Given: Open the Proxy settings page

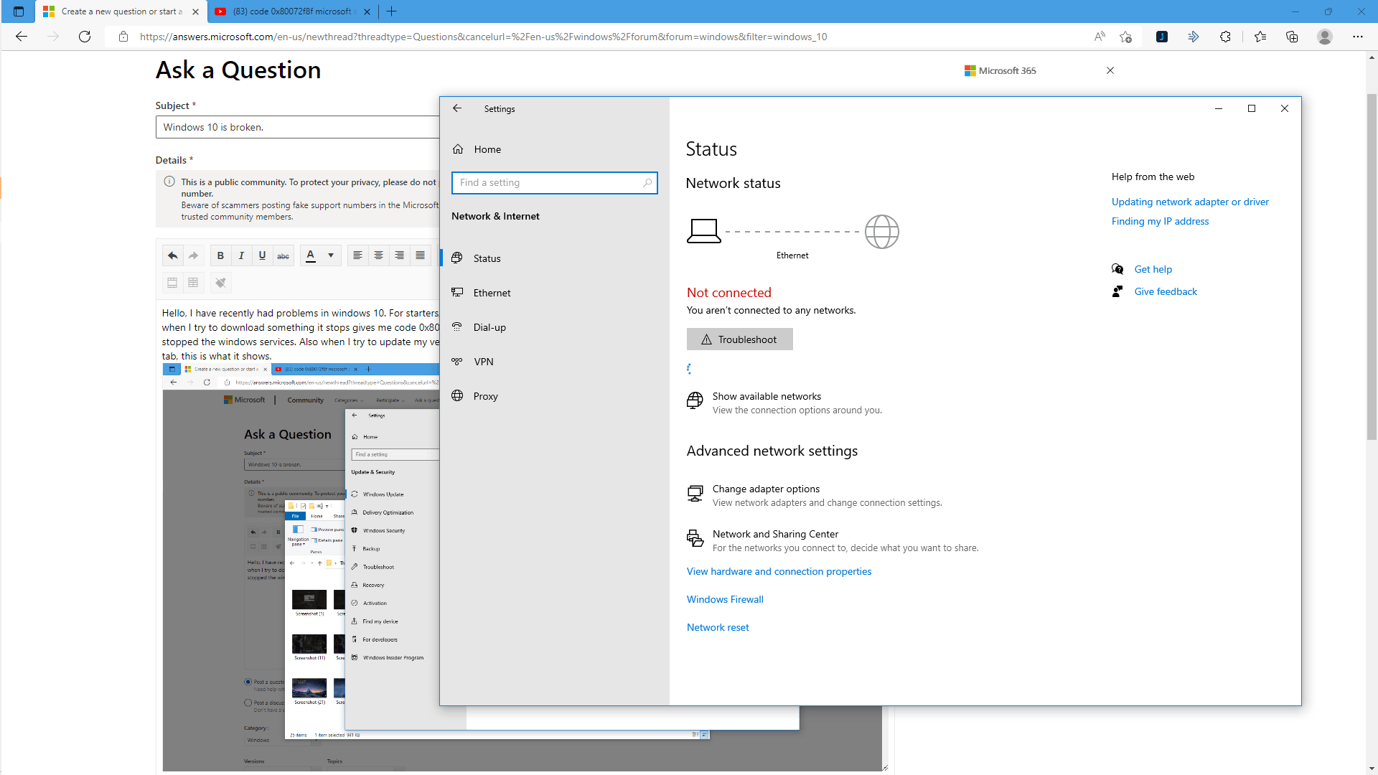Looking at the screenshot, I should 555,396.
